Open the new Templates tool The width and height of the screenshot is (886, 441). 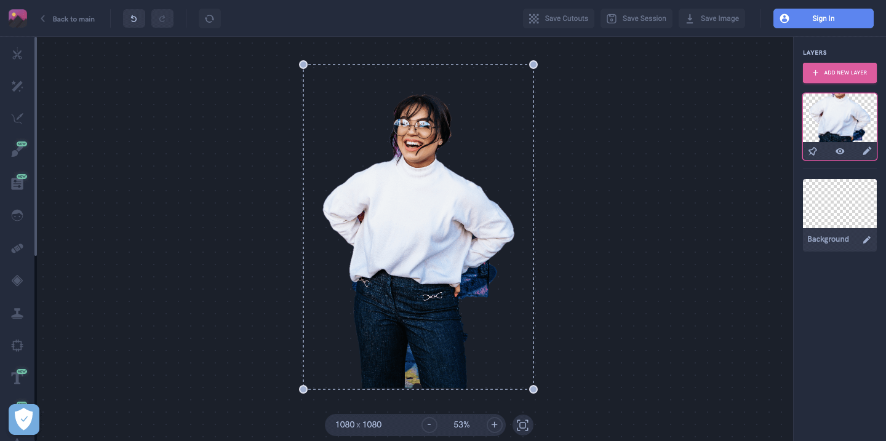point(17,182)
